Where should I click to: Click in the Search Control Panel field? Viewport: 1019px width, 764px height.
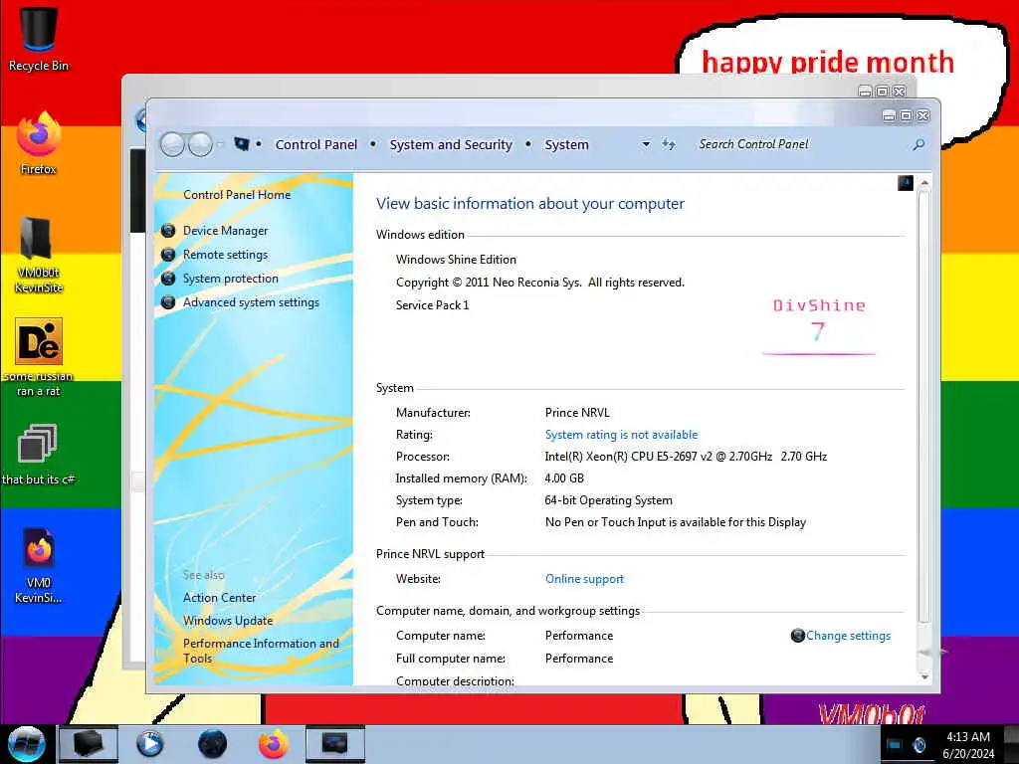[x=803, y=144]
